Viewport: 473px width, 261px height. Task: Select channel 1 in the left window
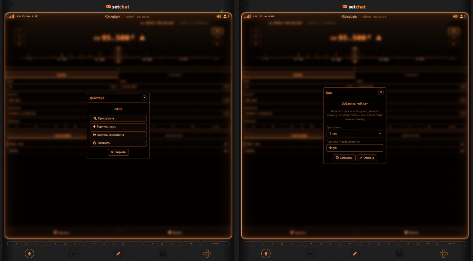(16, 243)
